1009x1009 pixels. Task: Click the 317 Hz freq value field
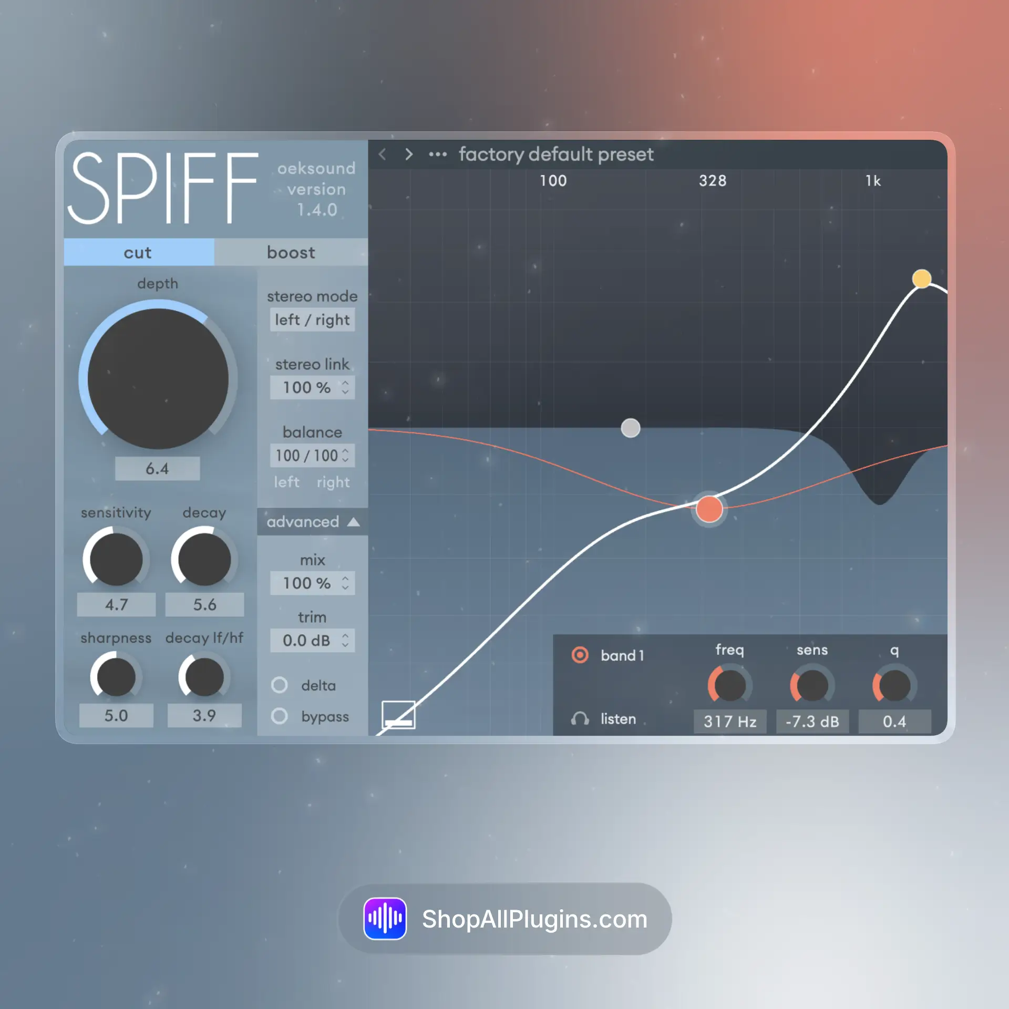729,721
